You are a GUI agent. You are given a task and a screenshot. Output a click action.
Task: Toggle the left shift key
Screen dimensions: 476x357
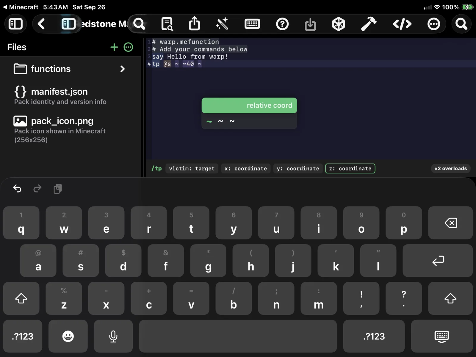[x=21, y=298]
